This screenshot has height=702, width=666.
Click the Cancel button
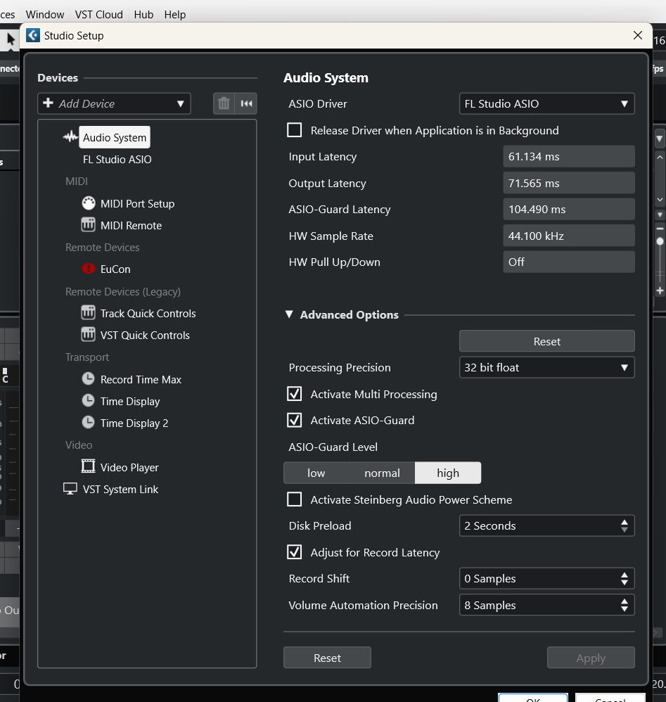[x=610, y=698]
